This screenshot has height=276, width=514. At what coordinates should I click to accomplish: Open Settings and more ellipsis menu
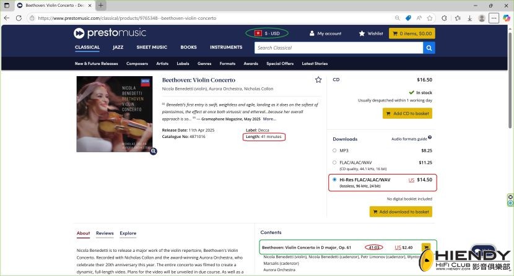coord(494,18)
